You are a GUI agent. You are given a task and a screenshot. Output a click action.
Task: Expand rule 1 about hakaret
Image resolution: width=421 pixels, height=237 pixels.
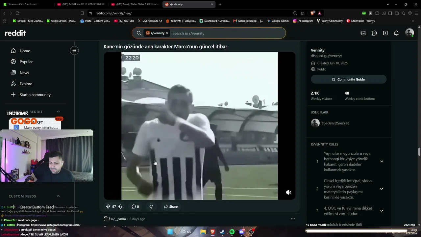pyautogui.click(x=382, y=161)
